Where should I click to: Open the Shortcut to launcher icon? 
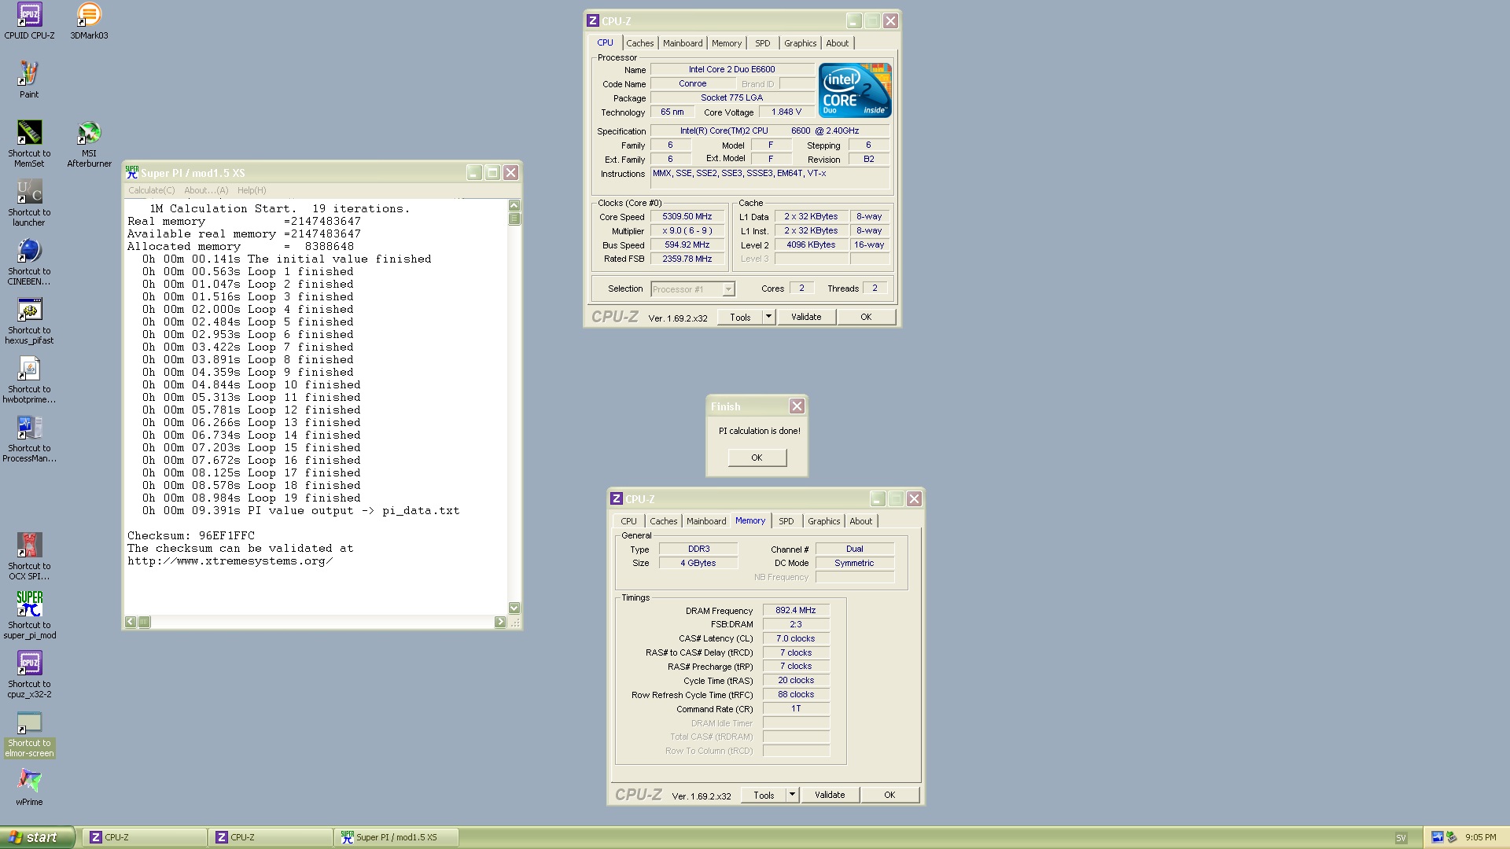(29, 203)
